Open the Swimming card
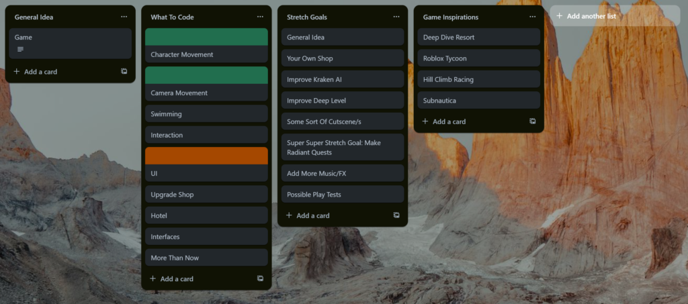The width and height of the screenshot is (688, 304). point(206,114)
